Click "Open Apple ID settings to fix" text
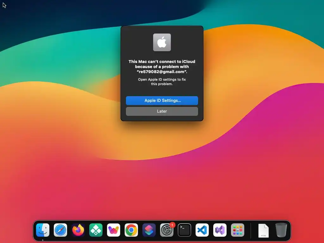The width and height of the screenshot is (324, 243). 162,79
